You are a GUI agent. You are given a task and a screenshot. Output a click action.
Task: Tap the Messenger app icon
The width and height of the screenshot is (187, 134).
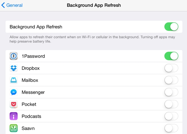(14, 92)
